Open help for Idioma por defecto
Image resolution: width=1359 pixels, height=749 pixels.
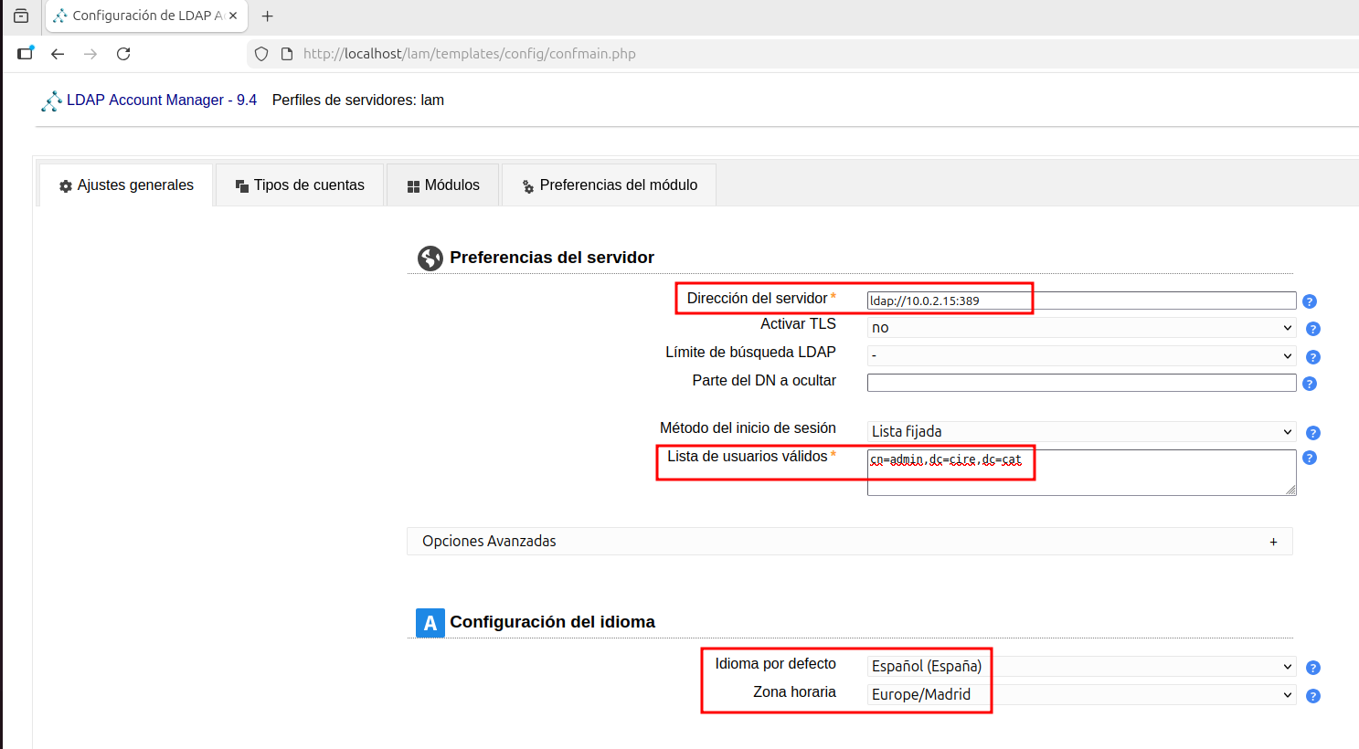pos(1312,667)
